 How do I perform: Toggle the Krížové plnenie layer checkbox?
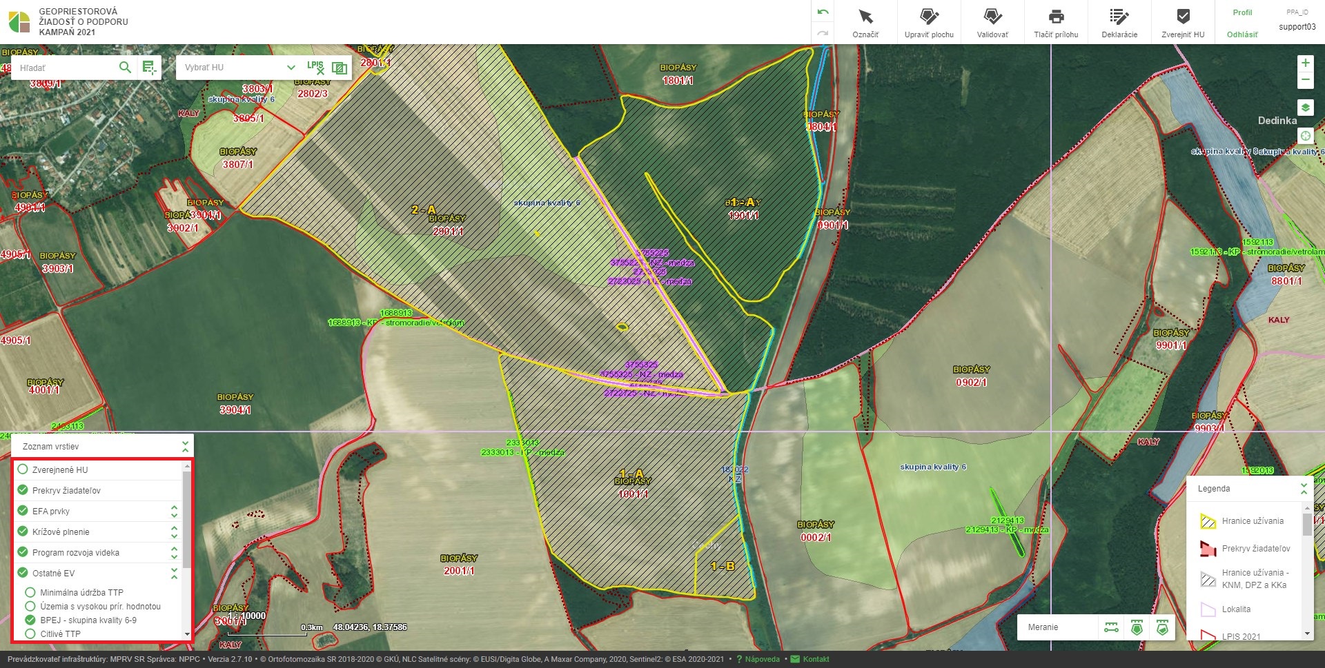23,532
